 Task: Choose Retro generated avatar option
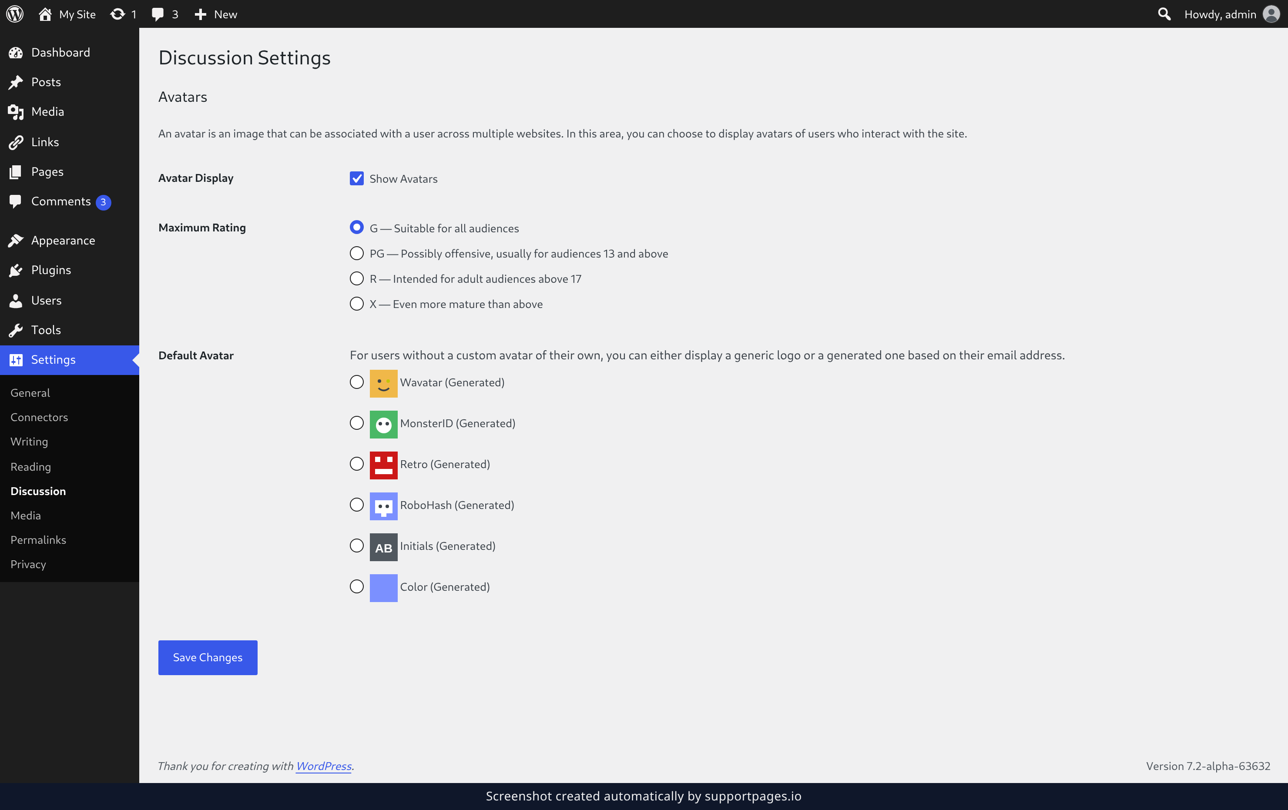[x=357, y=464]
